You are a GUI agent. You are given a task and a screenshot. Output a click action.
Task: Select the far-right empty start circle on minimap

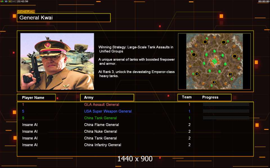point(235,56)
